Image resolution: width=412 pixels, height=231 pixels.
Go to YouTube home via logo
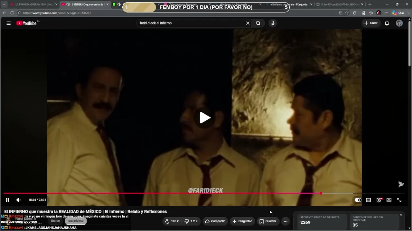[x=26, y=23]
